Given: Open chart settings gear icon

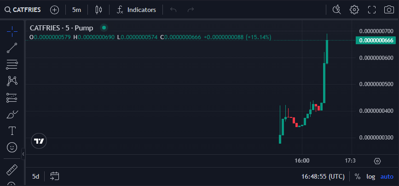Looking at the screenshot, I should pyautogui.click(x=354, y=10).
